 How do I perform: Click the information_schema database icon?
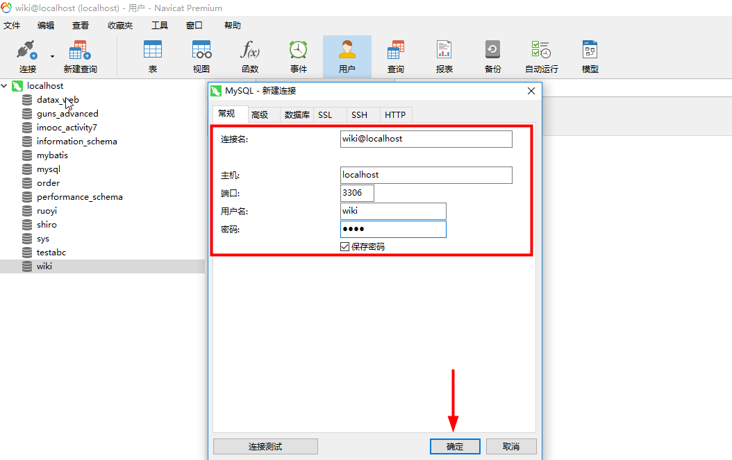(28, 142)
